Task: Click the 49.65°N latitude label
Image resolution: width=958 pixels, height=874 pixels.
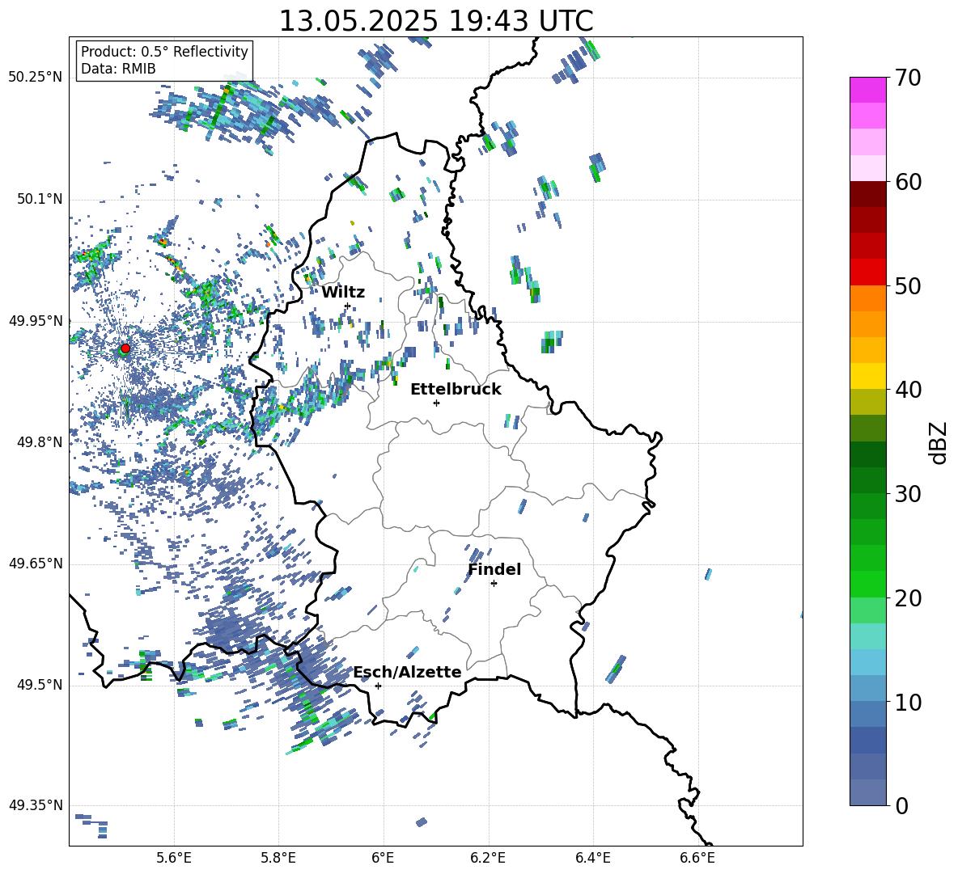Action: tap(36, 564)
